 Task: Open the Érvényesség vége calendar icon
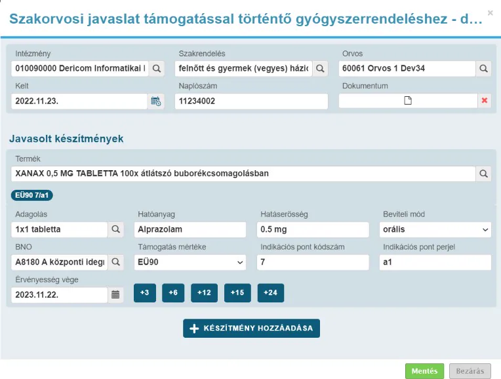[x=115, y=295]
